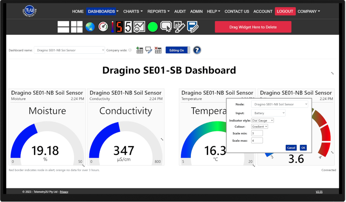Click resize handle of Temperature widget
This screenshot has height=202, width=346.
tap(254, 166)
